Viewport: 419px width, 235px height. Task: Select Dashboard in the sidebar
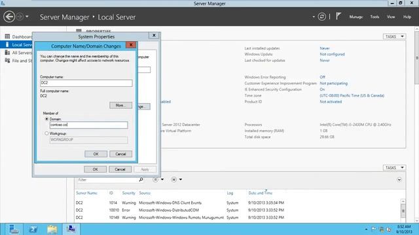(22, 37)
